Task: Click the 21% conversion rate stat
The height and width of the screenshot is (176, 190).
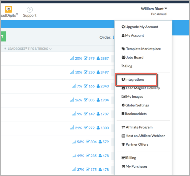Action: [x=76, y=128]
